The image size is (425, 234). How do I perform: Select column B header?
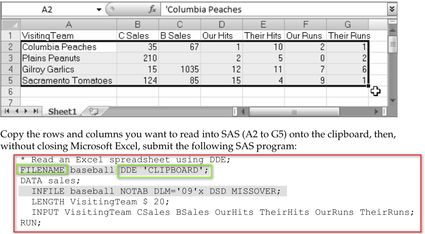coord(138,25)
